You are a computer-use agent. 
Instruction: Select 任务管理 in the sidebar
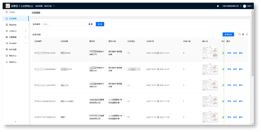tap(13, 18)
